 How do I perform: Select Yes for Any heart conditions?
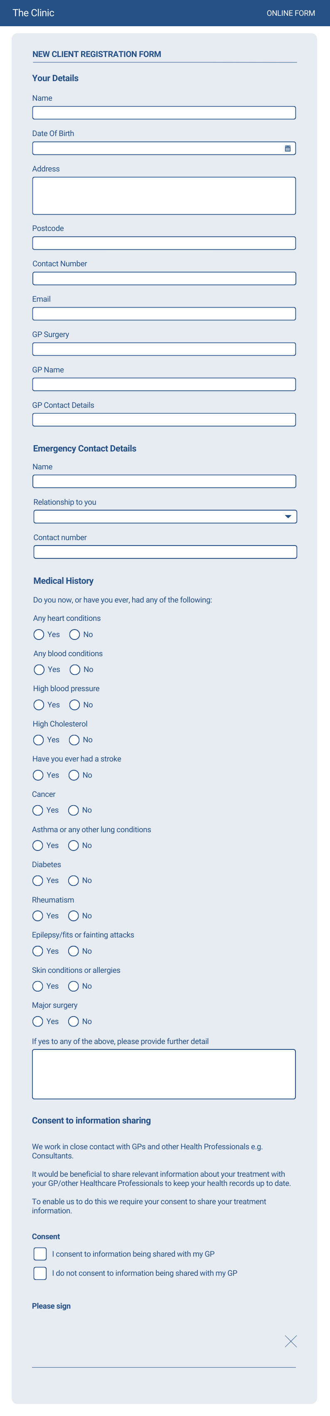coord(39,634)
